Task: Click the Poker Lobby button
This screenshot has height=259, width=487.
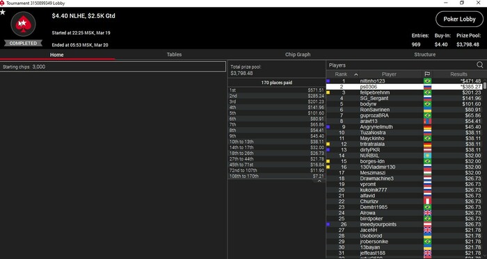Action: 459,19
